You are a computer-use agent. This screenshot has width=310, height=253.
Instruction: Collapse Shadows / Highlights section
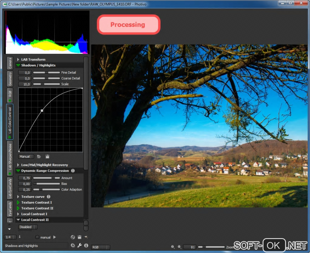[x=18, y=65]
